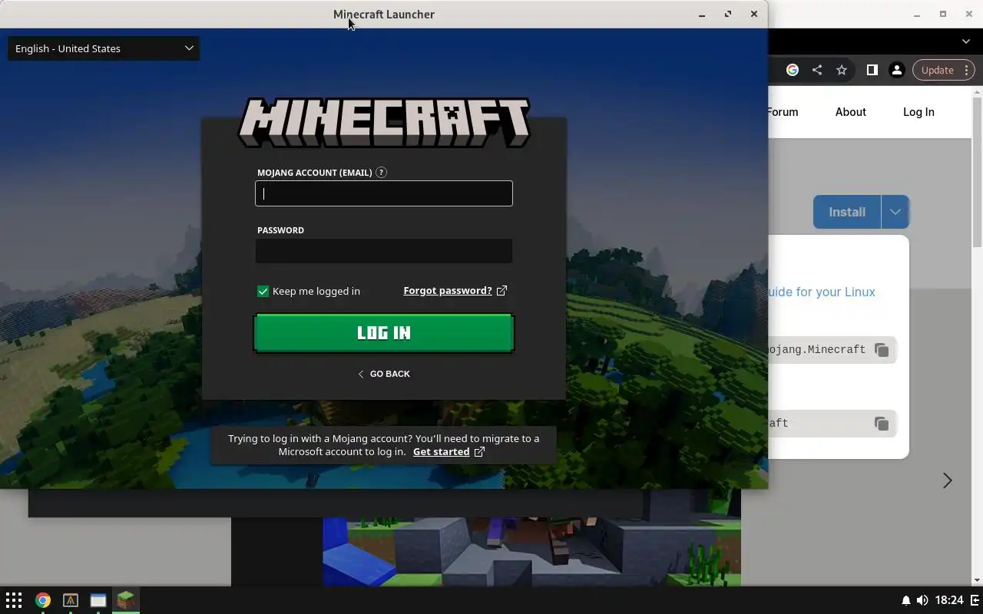The height and width of the screenshot is (614, 983).
Task: Click the email help question mark icon
Action: click(381, 173)
